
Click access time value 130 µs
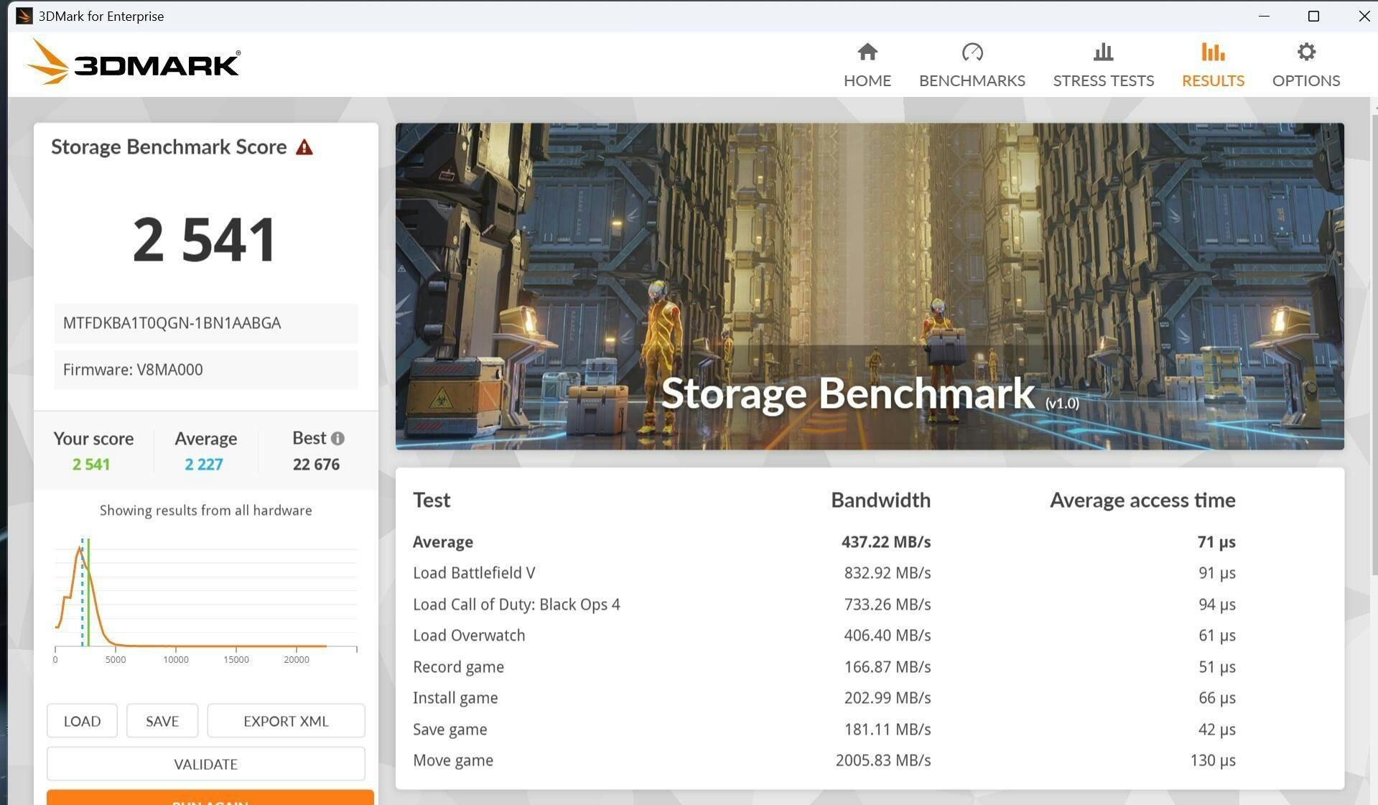tap(1213, 760)
